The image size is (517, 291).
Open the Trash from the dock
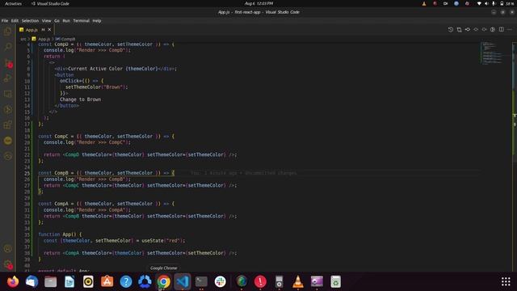coord(335,281)
